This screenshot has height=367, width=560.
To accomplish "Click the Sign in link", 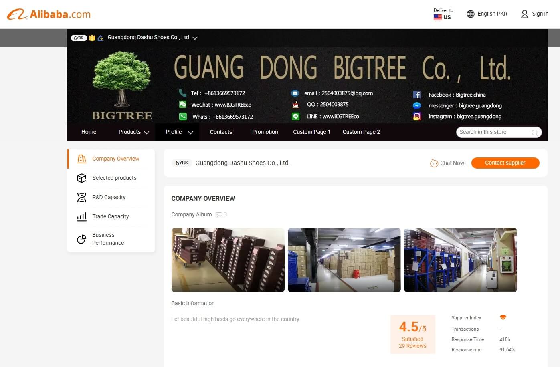I will (x=540, y=14).
